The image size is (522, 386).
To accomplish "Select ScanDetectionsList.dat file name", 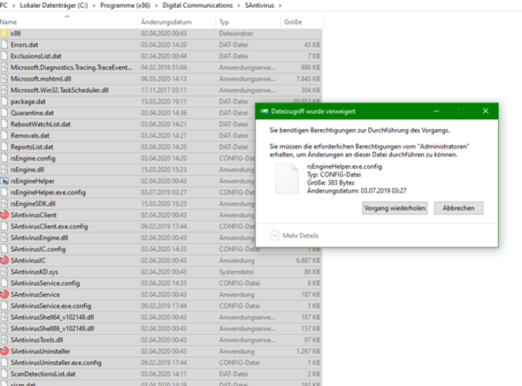I will 43,374.
